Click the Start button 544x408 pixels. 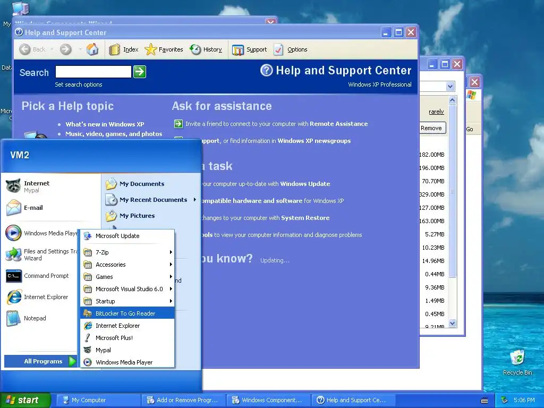25,400
